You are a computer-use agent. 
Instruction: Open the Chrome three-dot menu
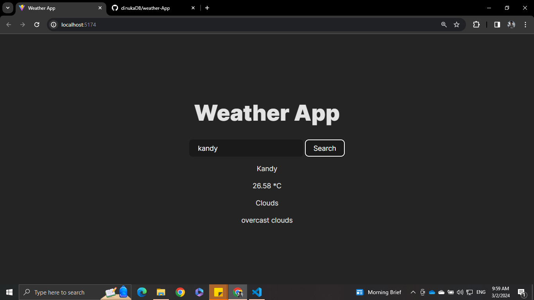[525, 24]
